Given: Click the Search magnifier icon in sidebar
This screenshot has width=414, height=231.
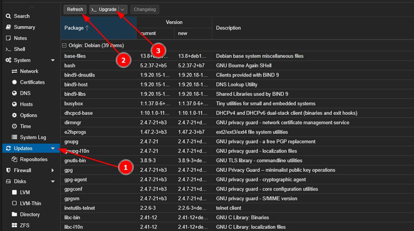Looking at the screenshot, I should [8, 17].
